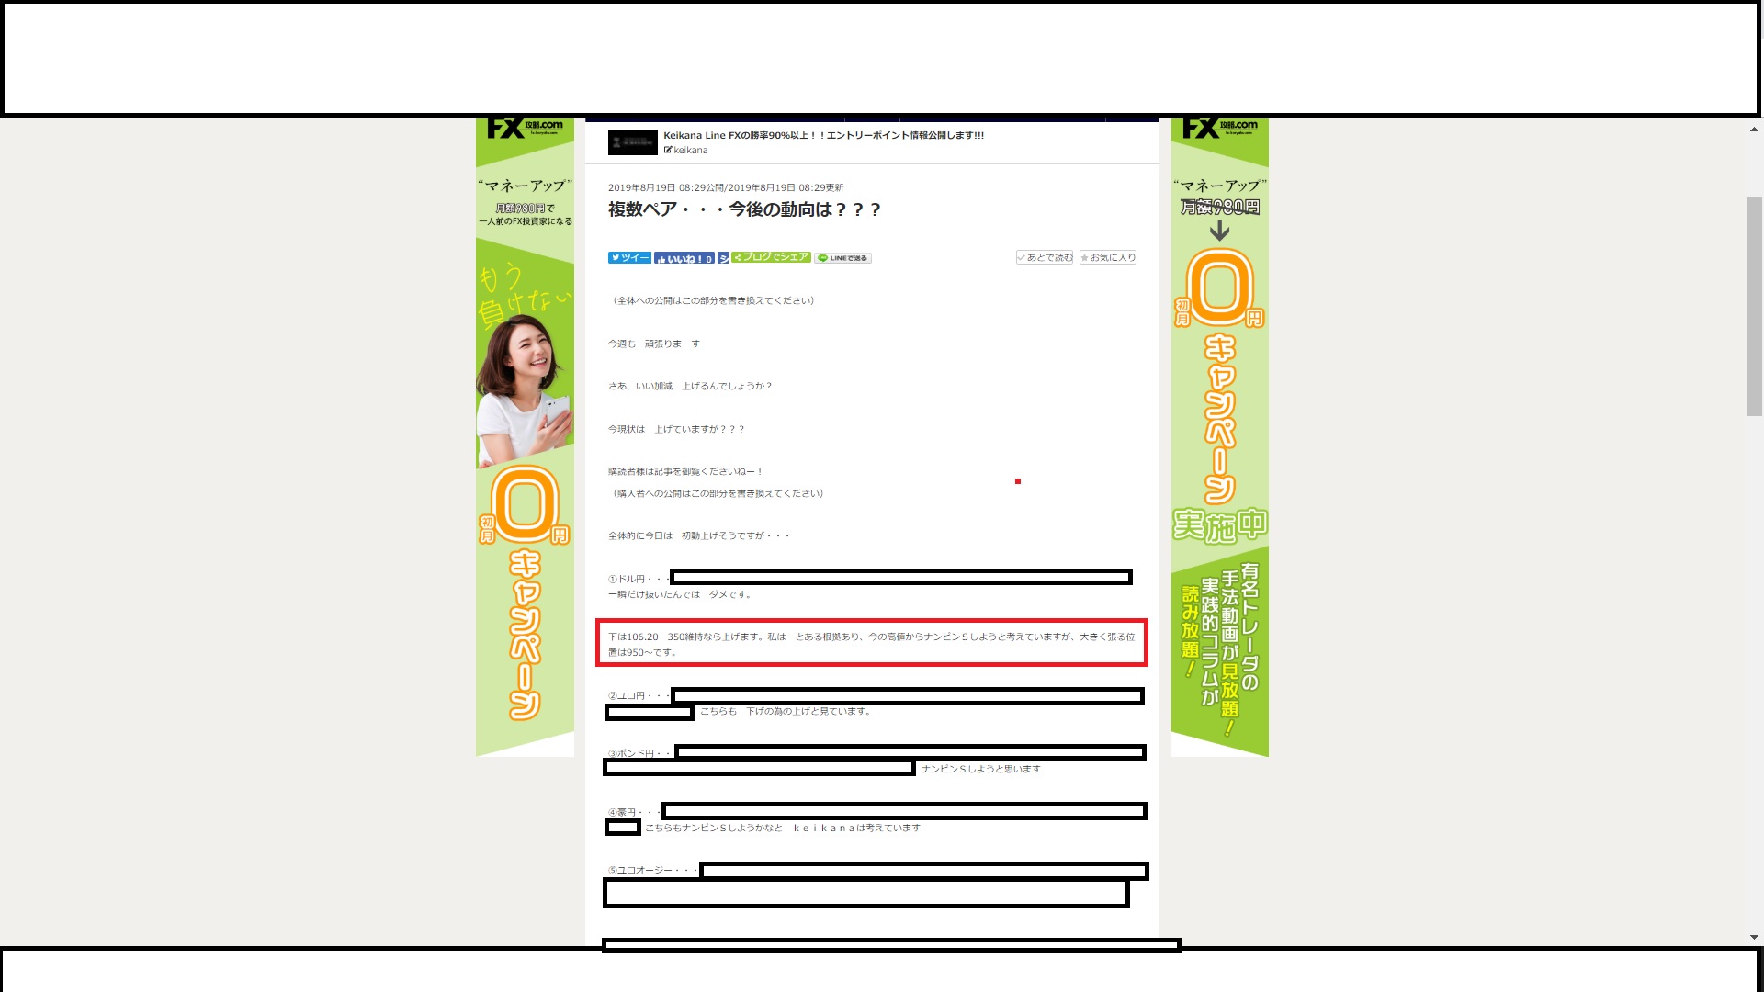Viewport: 1764px width, 992px height.
Task: Open the keikana author link
Action: pyautogui.click(x=690, y=150)
